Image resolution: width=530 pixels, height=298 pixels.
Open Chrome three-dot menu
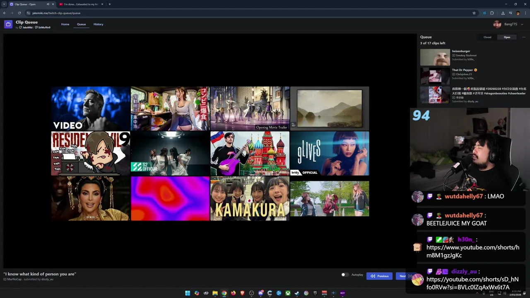point(525,13)
